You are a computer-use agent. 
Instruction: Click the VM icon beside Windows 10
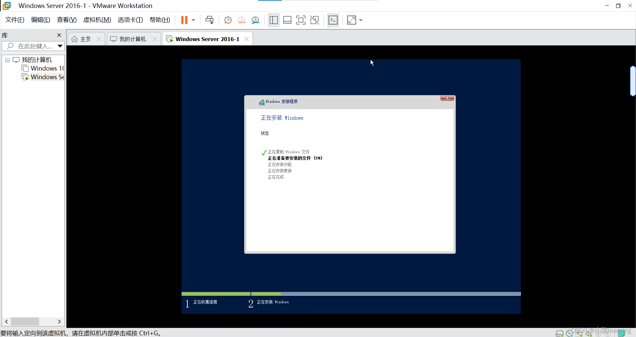click(25, 69)
